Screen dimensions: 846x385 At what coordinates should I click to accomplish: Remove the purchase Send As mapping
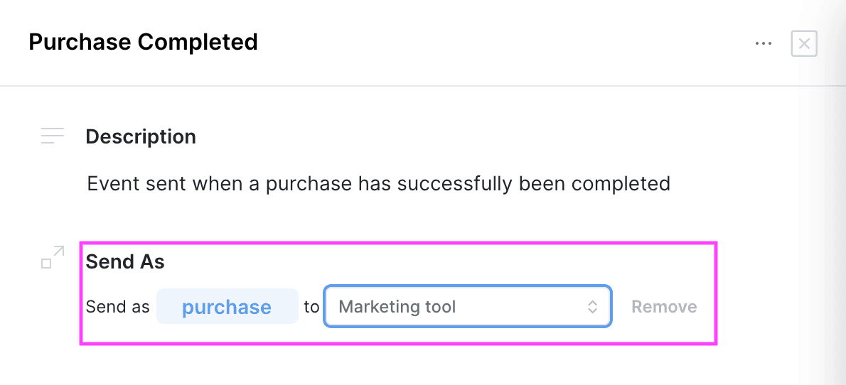tap(664, 307)
